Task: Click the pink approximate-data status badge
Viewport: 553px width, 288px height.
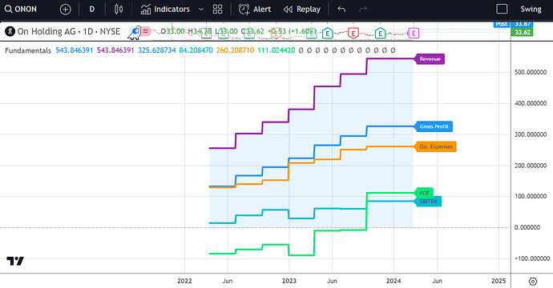Action: coord(145,32)
